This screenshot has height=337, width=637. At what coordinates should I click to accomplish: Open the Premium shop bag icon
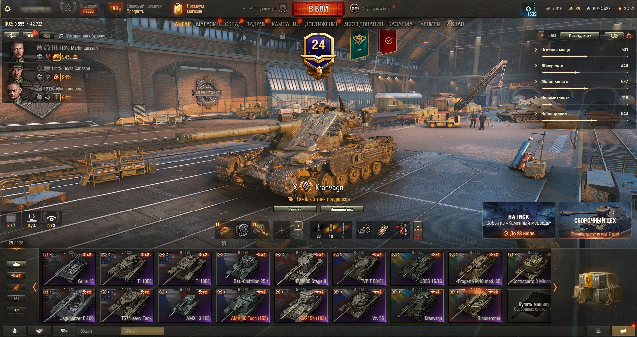[178, 9]
